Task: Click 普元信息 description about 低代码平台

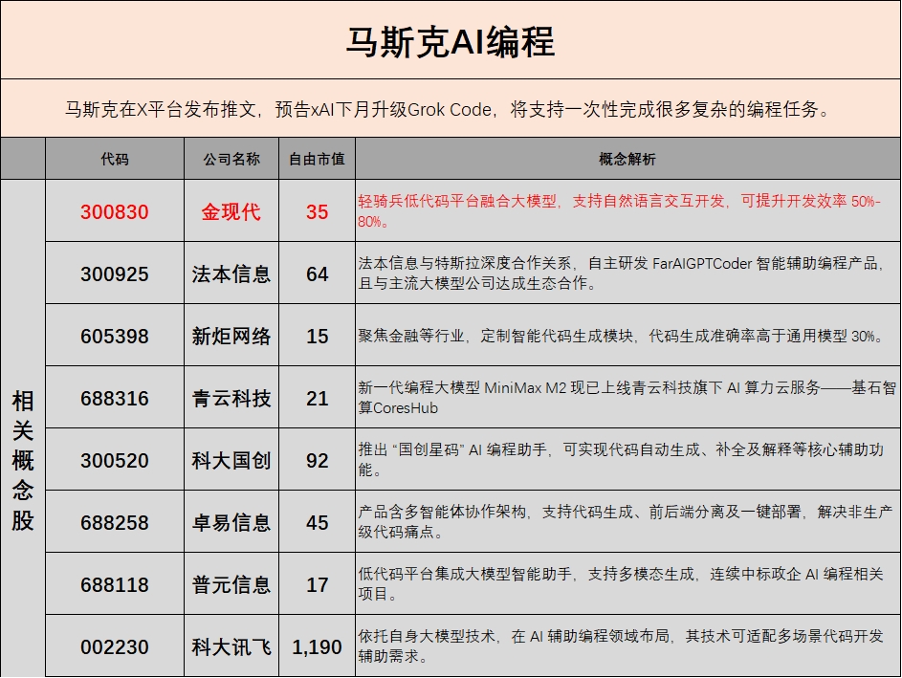Action: point(621,583)
